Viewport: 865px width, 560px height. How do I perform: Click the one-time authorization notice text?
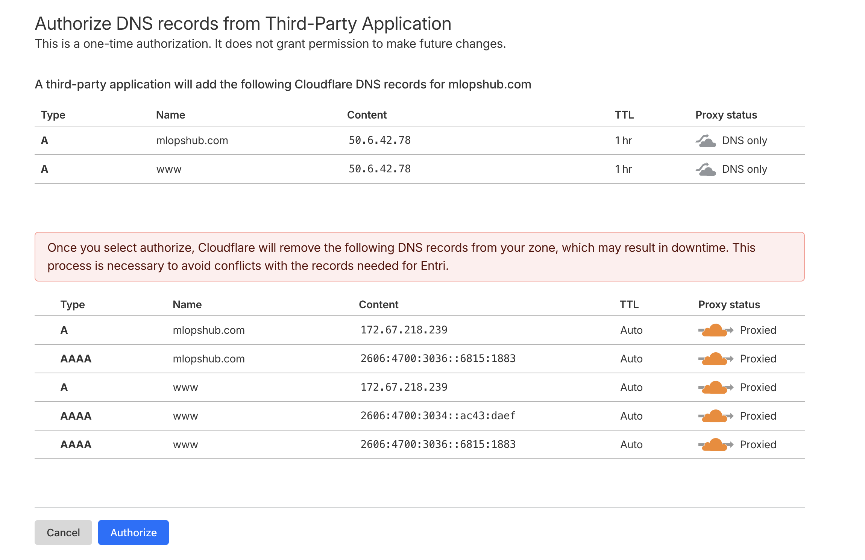coord(270,44)
